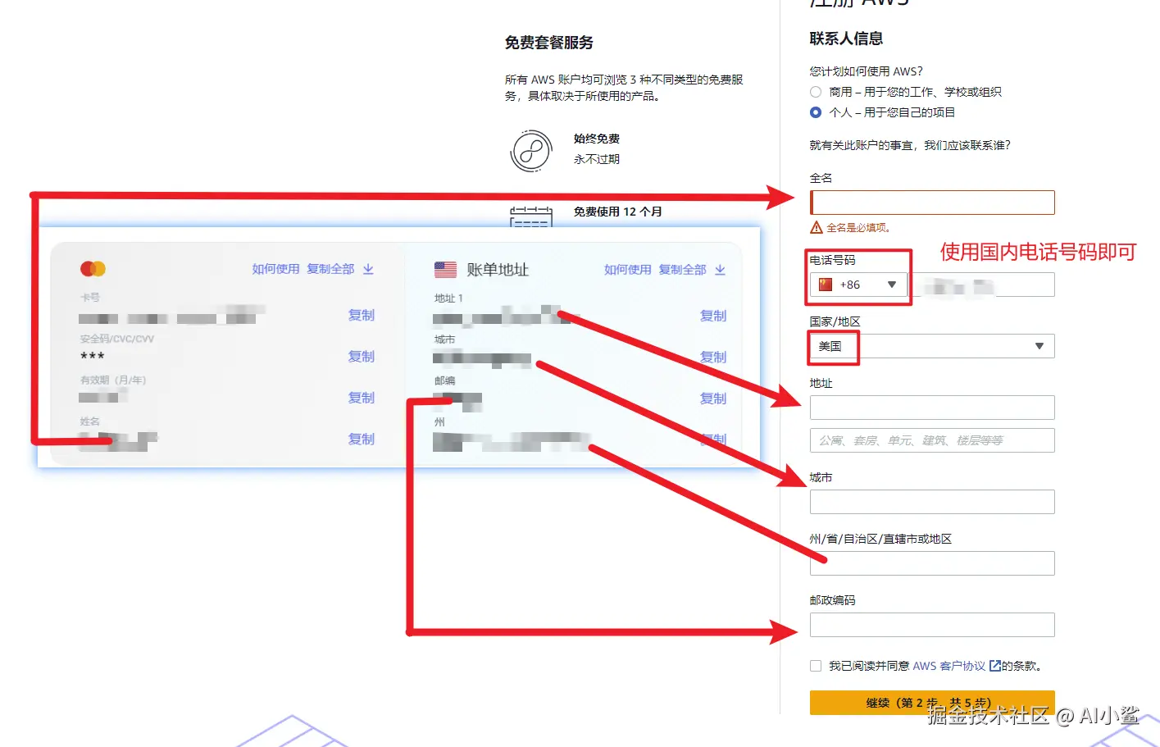Click the 继续 continue button
The height and width of the screenshot is (747, 1160).
coord(932,703)
